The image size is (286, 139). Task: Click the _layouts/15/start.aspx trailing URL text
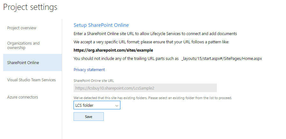[x=221, y=59]
